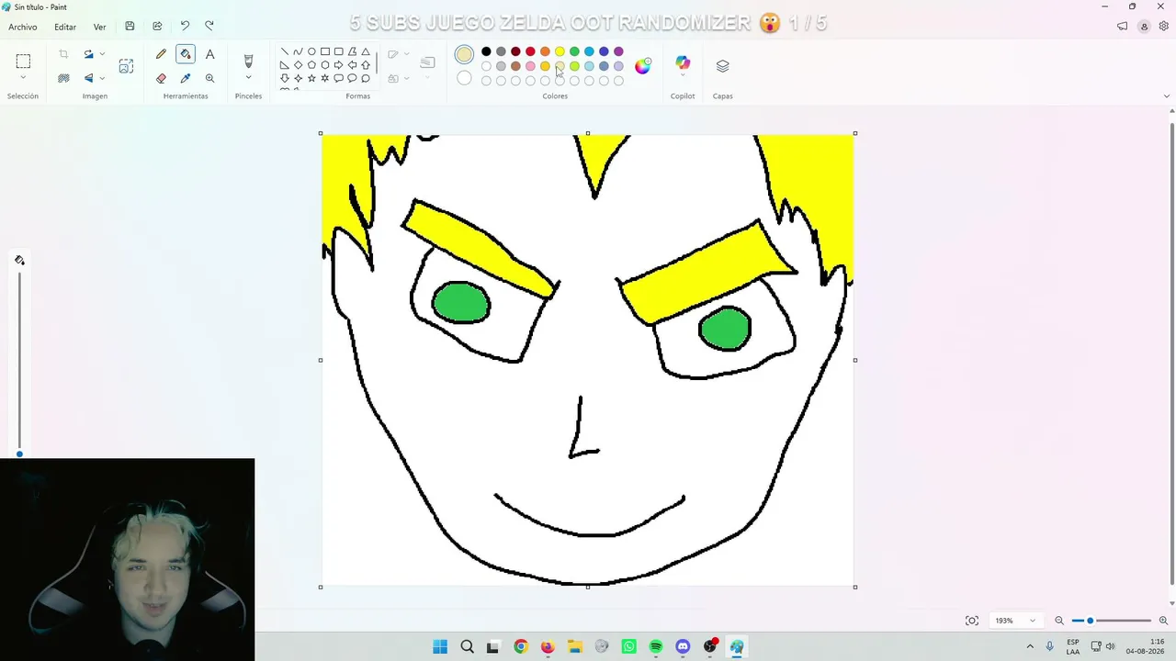The height and width of the screenshot is (661, 1176).
Task: Select the five-point star shape
Action: (311, 79)
